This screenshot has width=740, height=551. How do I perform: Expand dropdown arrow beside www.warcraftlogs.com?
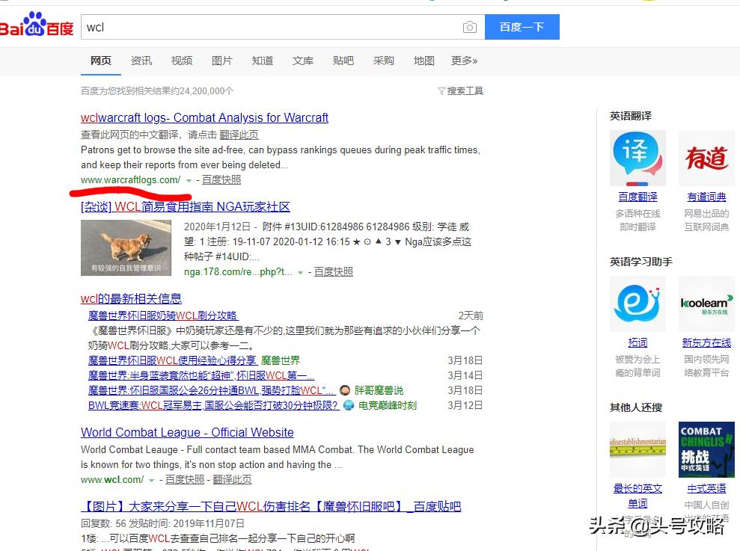[189, 181]
